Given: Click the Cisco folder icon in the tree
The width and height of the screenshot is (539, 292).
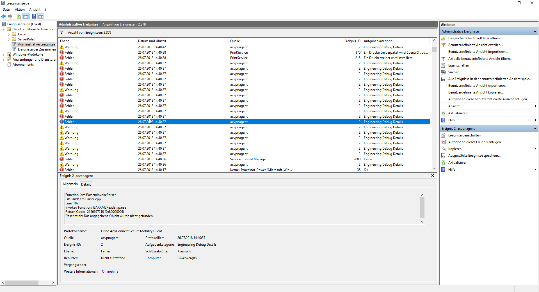Looking at the screenshot, I should coord(14,34).
